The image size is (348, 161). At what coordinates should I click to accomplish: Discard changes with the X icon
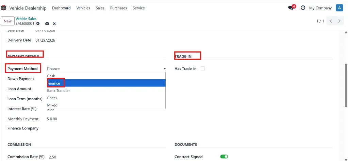pos(54,23)
